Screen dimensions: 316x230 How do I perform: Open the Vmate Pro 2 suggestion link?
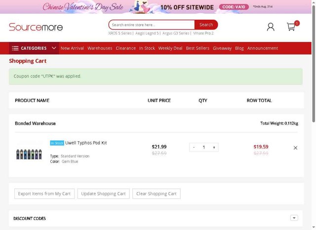[203, 33]
